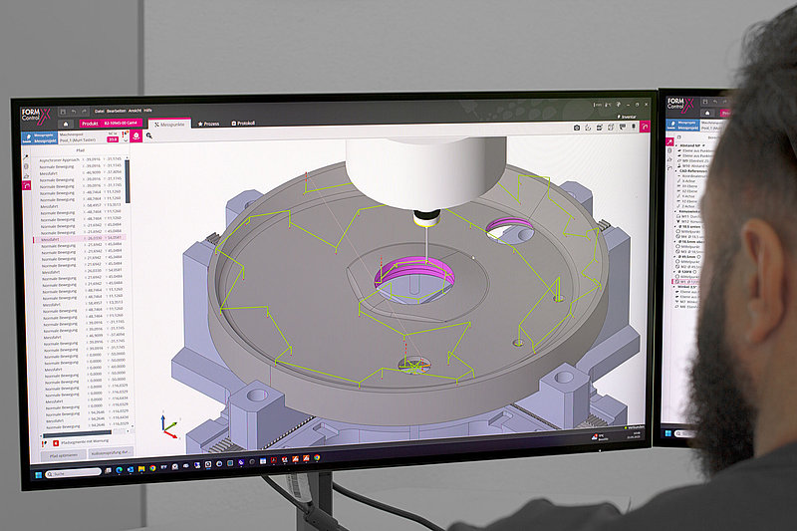Click the coordinate axes gizmo

coord(169,425)
